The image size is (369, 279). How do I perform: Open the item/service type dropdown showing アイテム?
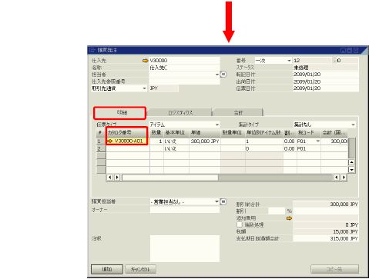[x=217, y=125]
